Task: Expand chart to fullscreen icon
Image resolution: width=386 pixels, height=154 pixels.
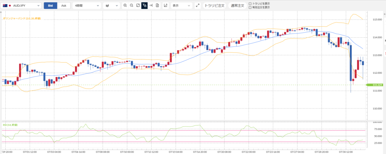Action: pos(198,5)
